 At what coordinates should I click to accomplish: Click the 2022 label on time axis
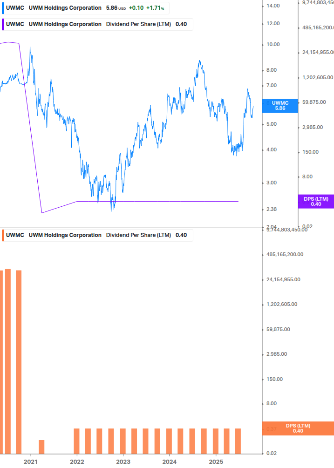coord(76,461)
